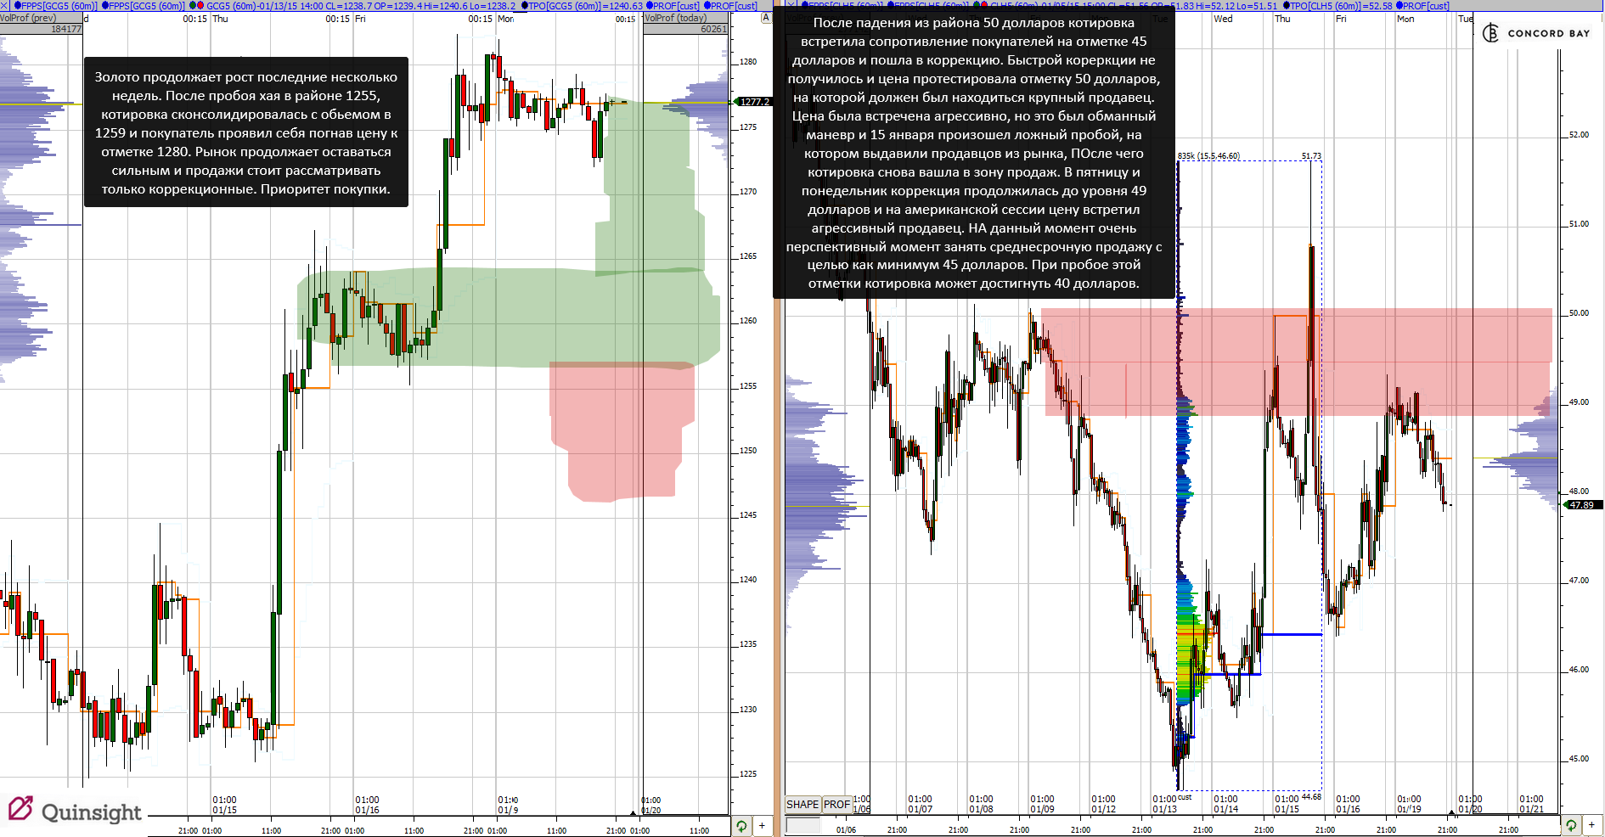The image size is (1605, 837).
Task: Click the green refresh icon under gold chart
Action: click(741, 826)
